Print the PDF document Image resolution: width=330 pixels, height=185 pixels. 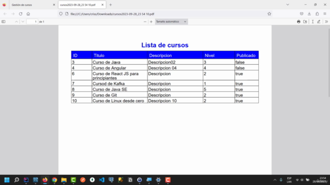tap(299, 22)
